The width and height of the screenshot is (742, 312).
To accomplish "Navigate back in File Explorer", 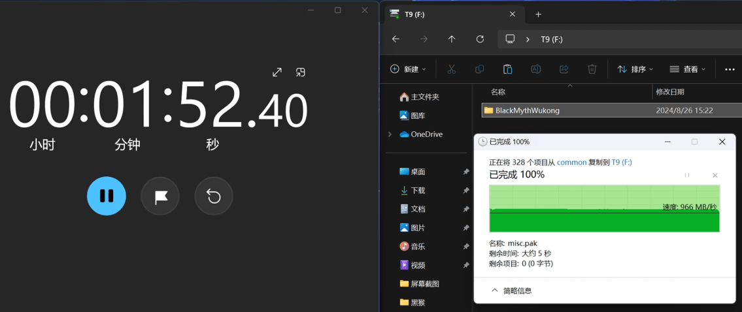I will [396, 39].
